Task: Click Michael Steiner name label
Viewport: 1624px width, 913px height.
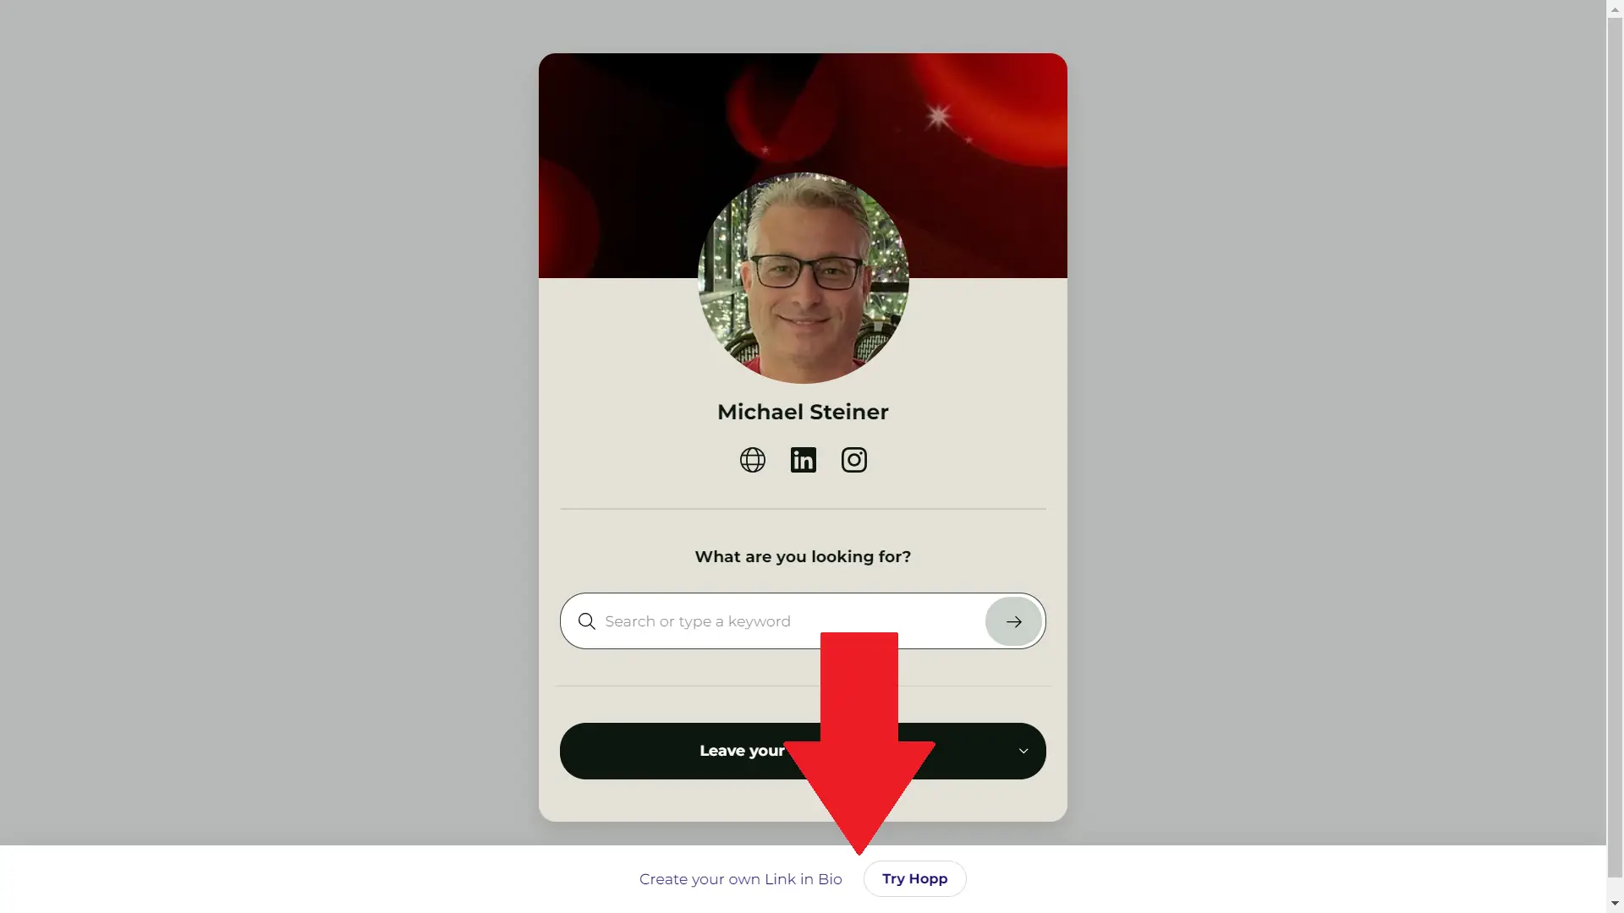Action: (x=803, y=412)
